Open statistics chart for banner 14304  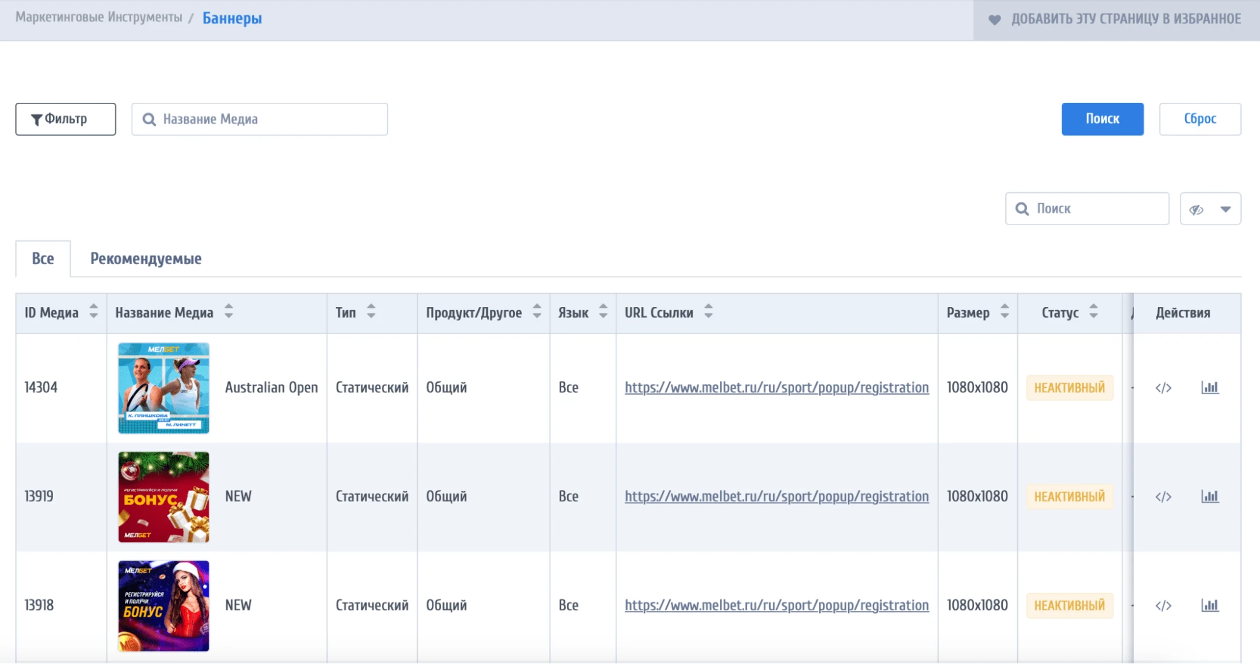pyautogui.click(x=1210, y=387)
